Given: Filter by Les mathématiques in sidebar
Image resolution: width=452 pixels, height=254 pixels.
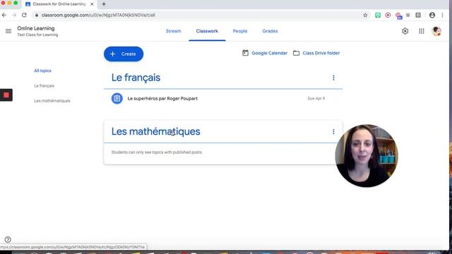Looking at the screenshot, I should pyautogui.click(x=52, y=101).
